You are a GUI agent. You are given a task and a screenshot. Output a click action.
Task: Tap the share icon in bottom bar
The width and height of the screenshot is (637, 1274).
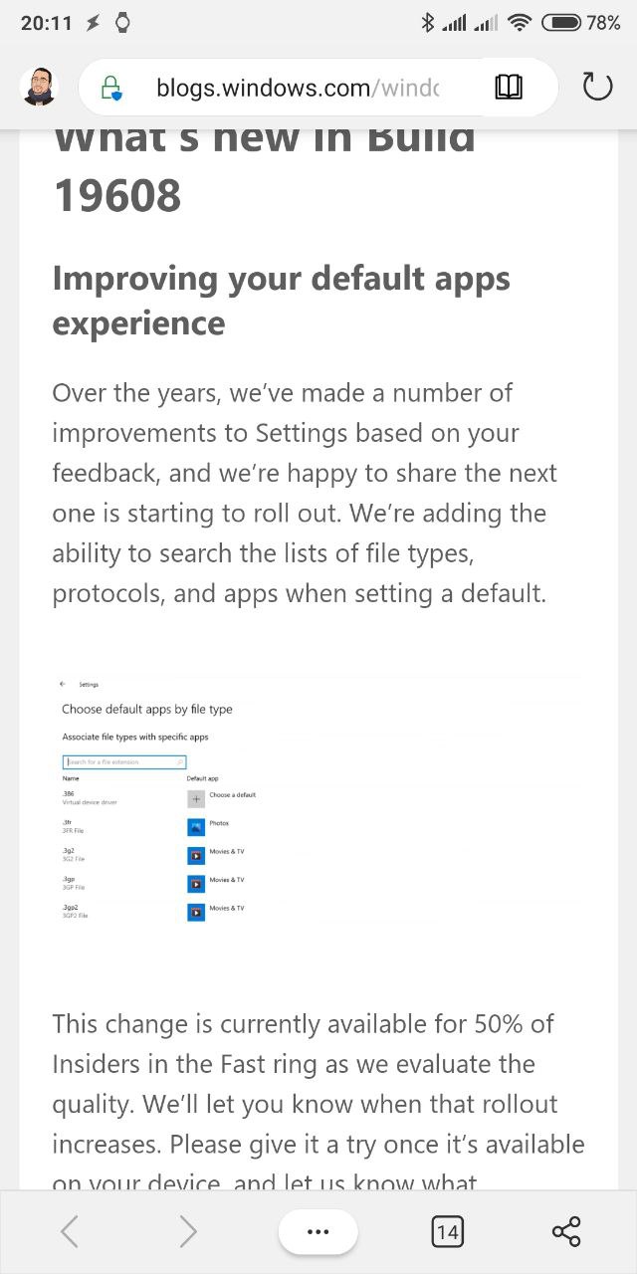(566, 1232)
